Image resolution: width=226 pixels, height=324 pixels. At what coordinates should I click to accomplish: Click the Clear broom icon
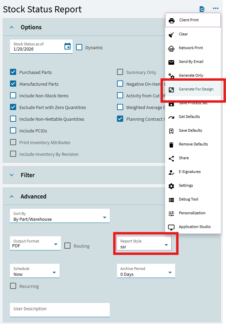[x=171, y=34]
